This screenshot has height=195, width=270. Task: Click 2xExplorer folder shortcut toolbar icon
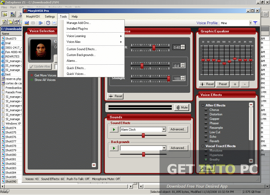click(5, 14)
